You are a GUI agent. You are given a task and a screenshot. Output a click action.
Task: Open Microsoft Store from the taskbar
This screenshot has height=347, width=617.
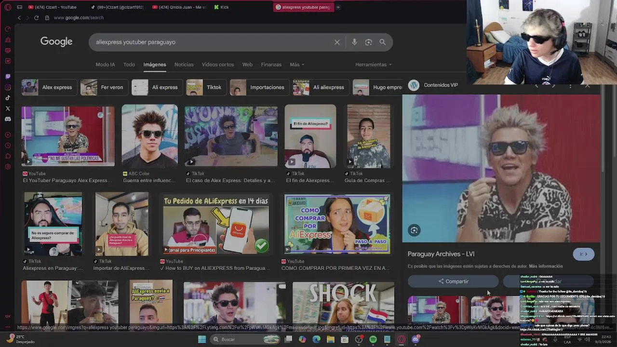(x=345, y=339)
